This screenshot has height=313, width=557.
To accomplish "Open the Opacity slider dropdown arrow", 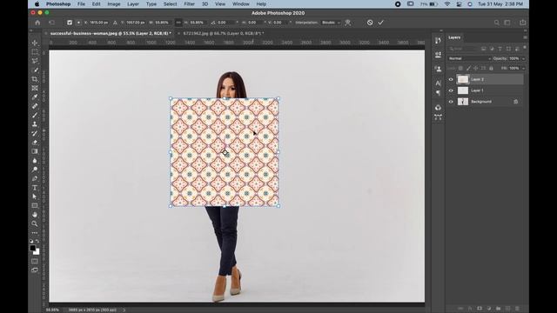I will pos(523,58).
